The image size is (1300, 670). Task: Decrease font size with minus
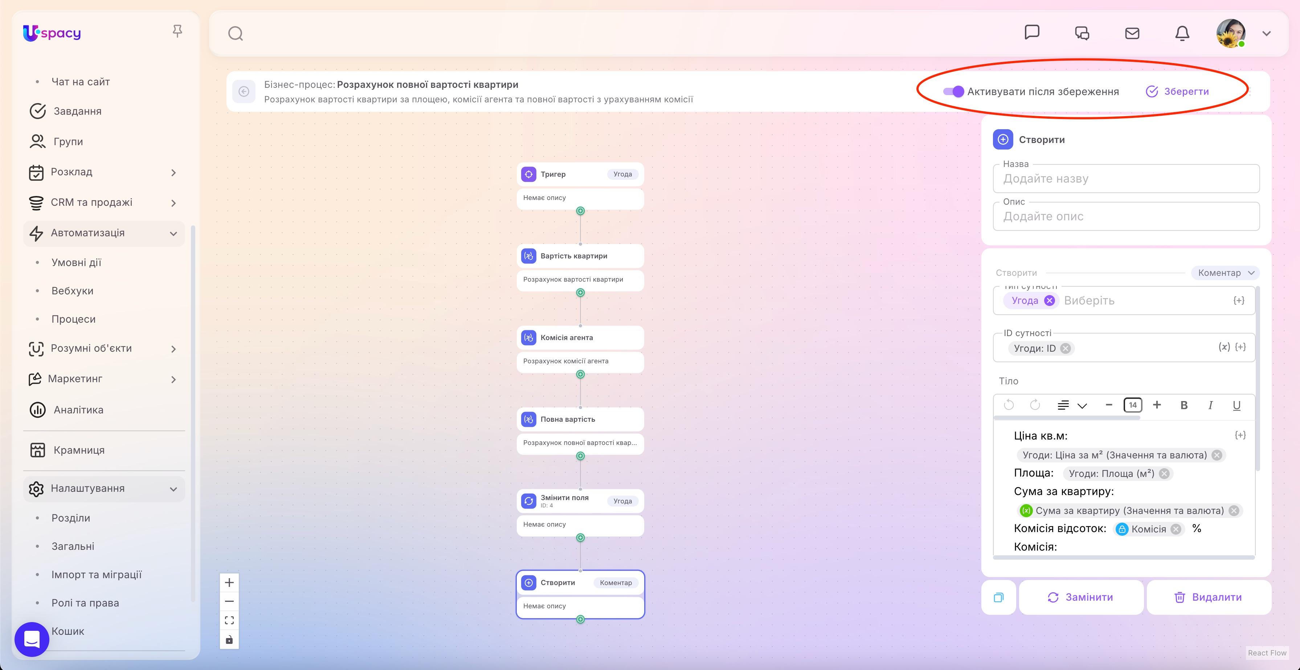[1109, 405]
